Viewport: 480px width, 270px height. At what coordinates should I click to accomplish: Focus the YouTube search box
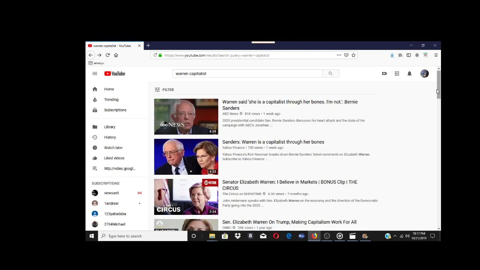pyautogui.click(x=247, y=73)
